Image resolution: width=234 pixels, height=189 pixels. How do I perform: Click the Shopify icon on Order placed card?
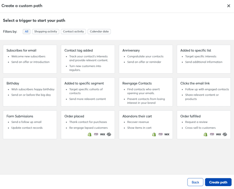point(90,134)
